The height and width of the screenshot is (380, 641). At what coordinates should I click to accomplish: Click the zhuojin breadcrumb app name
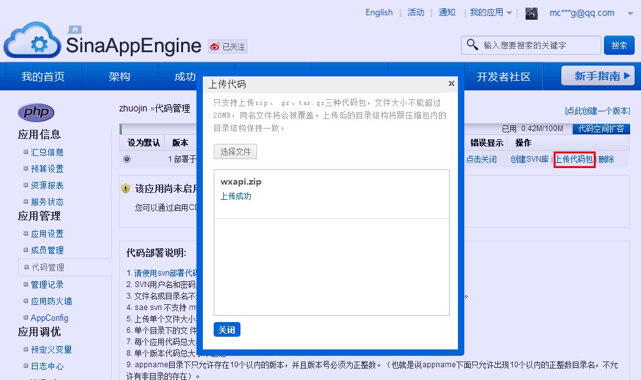click(x=133, y=109)
